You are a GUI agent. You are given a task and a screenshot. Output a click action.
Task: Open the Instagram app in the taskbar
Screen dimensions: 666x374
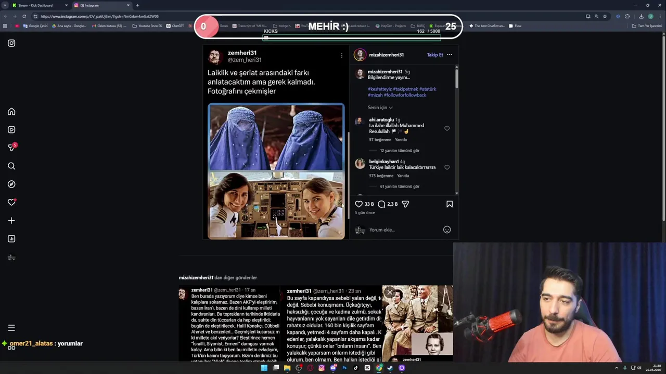pos(322,368)
